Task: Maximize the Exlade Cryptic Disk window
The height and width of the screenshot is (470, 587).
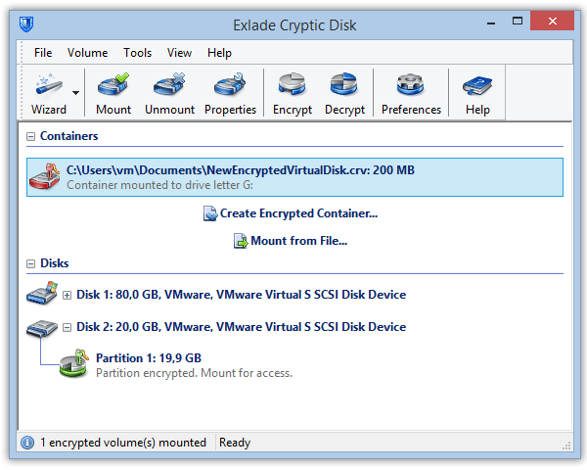Action: [x=518, y=21]
